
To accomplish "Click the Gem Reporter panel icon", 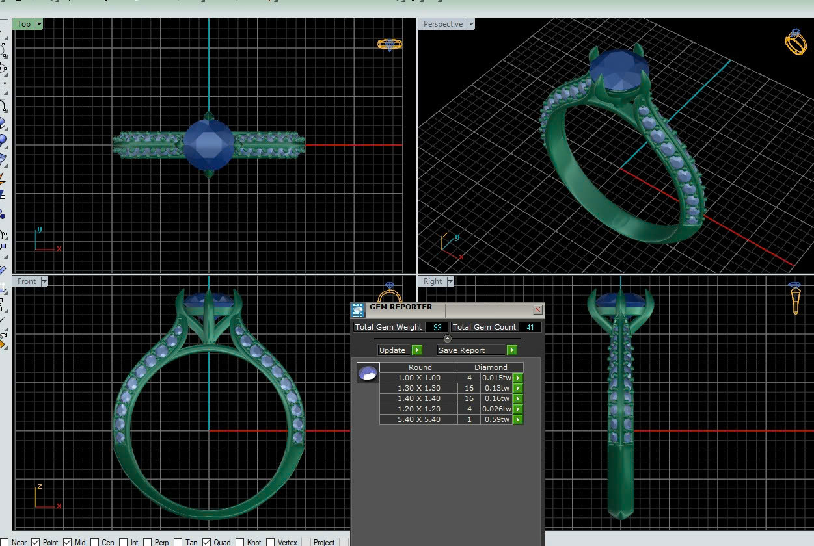I will pos(358,310).
